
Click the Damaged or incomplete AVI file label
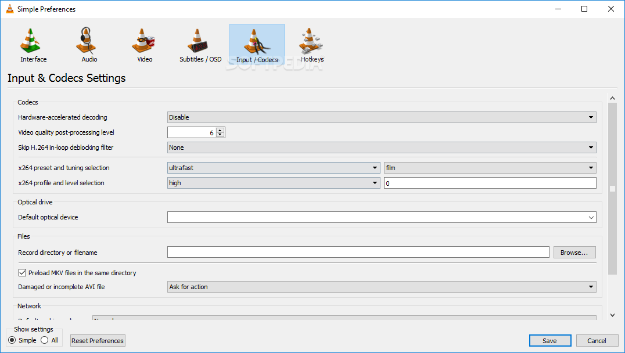pos(62,287)
